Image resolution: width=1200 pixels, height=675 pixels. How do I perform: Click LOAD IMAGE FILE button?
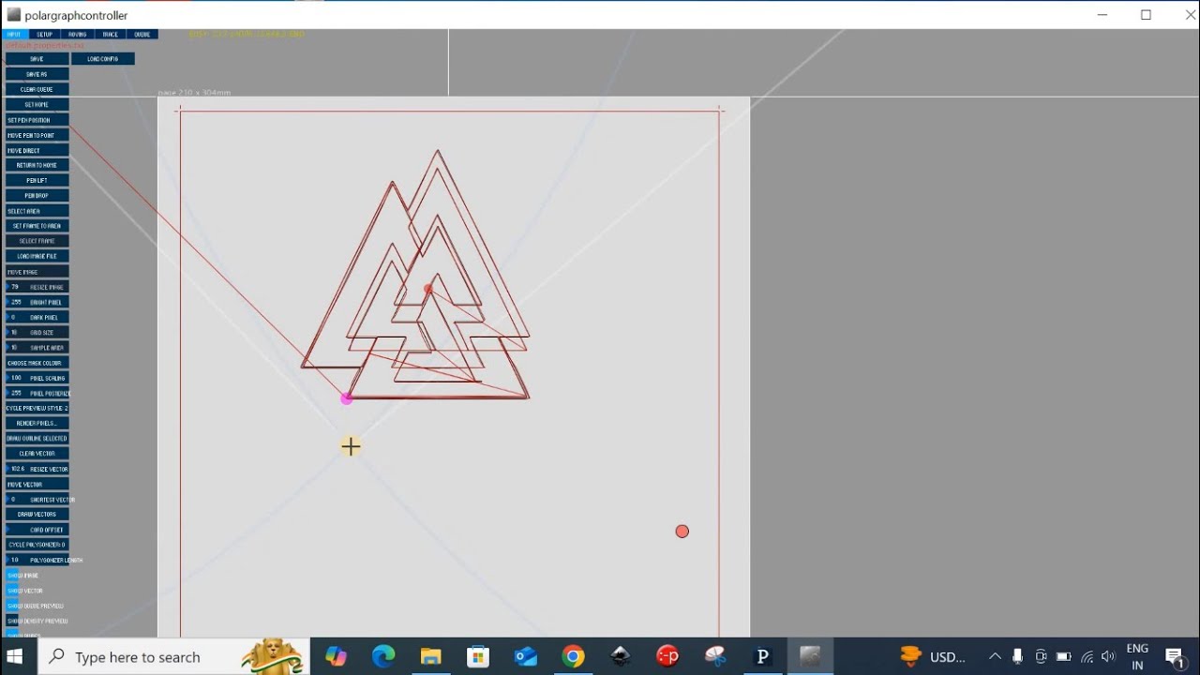[37, 256]
